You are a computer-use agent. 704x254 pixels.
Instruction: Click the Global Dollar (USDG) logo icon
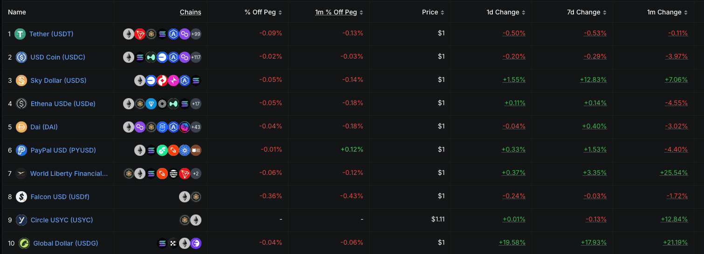24,243
